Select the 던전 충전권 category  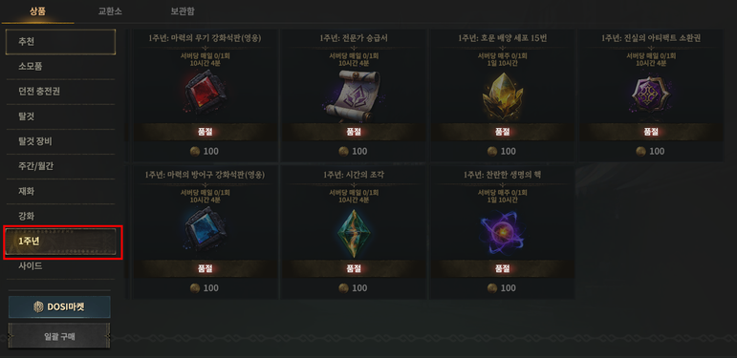60,92
